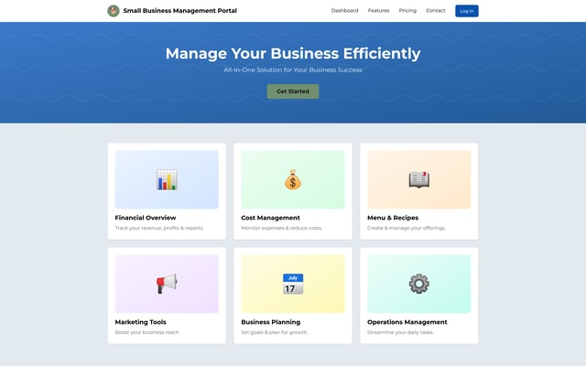The height and width of the screenshot is (366, 586).
Task: Open the Dashboard nav item
Action: coord(344,11)
